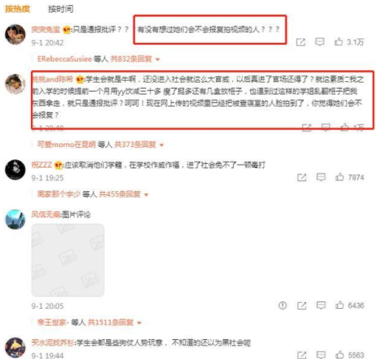The height and width of the screenshot is (359, 385).
Task: Open the image thumbnail in 风信无痕's comment
Action: 68,260
